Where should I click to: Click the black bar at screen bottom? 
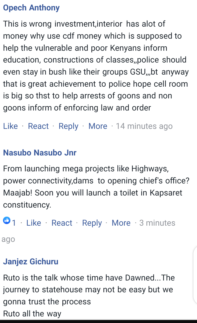pyautogui.click(x=99, y=321)
